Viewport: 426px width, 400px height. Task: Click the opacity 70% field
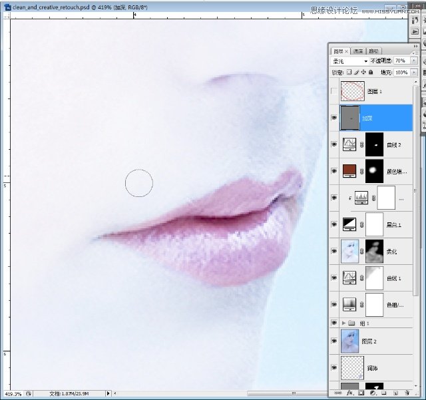click(402, 61)
